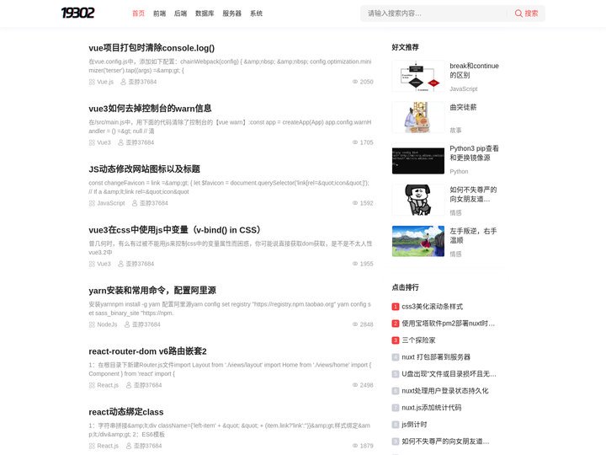Click Vue.js tag under console.log article
Viewport: 606px width, 455px height.
pyautogui.click(x=105, y=82)
